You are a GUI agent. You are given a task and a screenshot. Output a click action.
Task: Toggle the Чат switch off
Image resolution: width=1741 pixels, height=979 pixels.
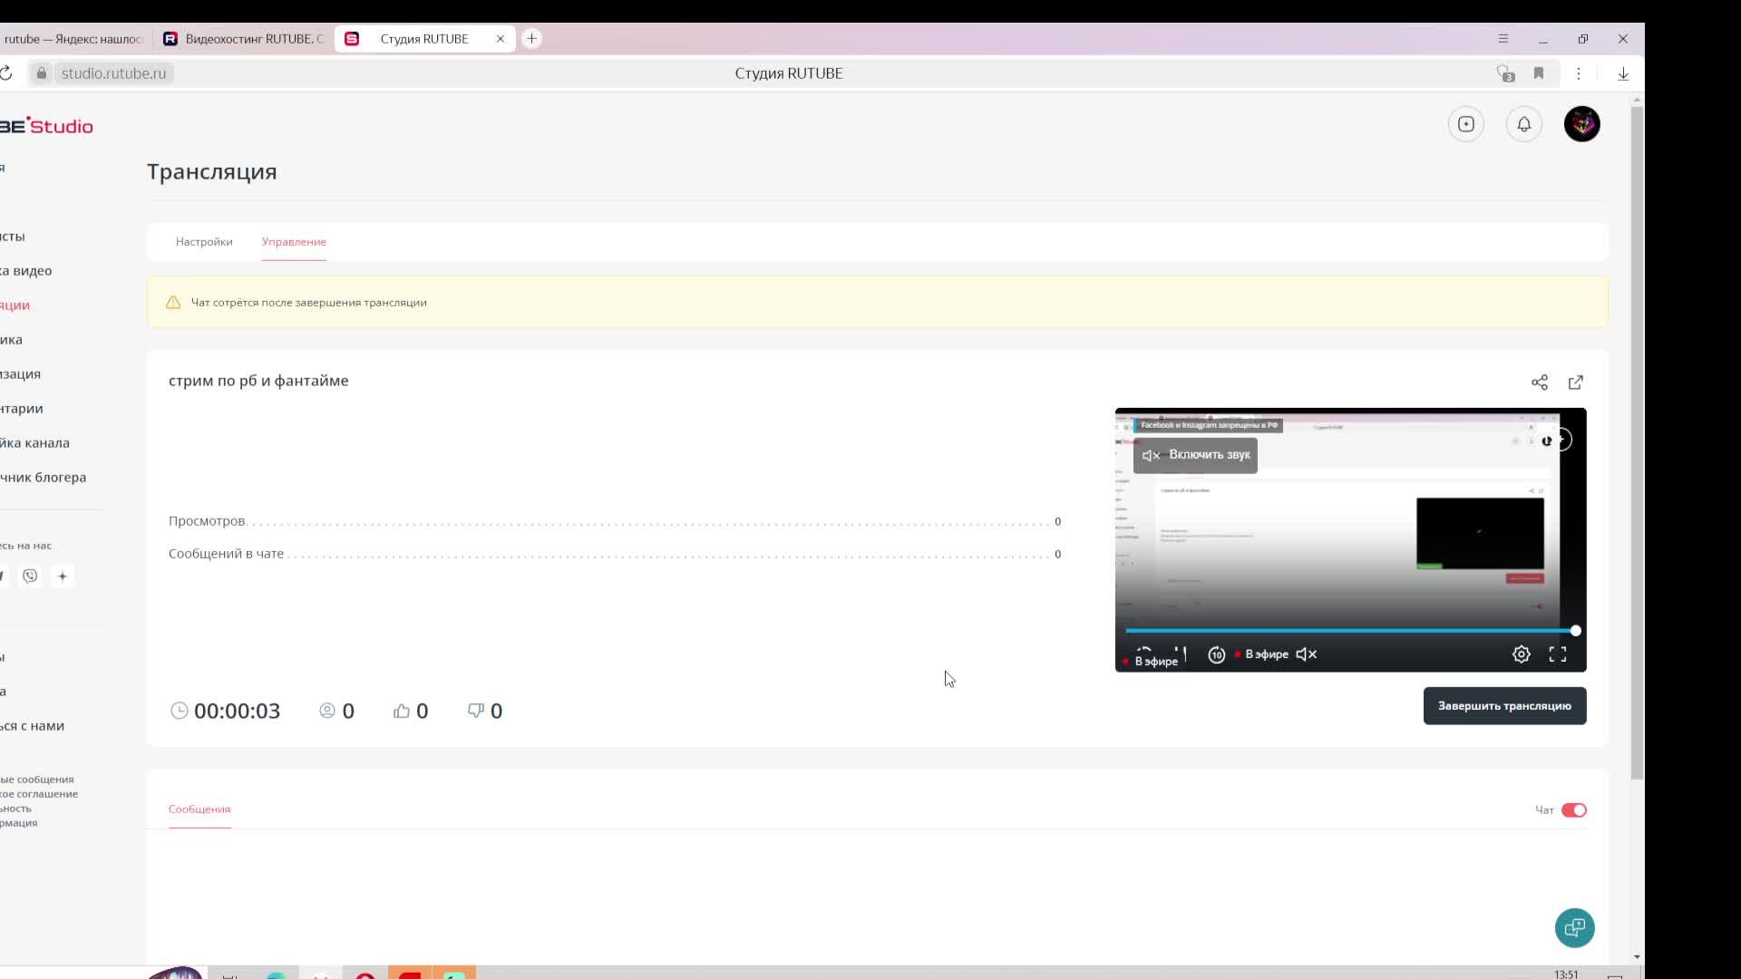click(x=1574, y=810)
